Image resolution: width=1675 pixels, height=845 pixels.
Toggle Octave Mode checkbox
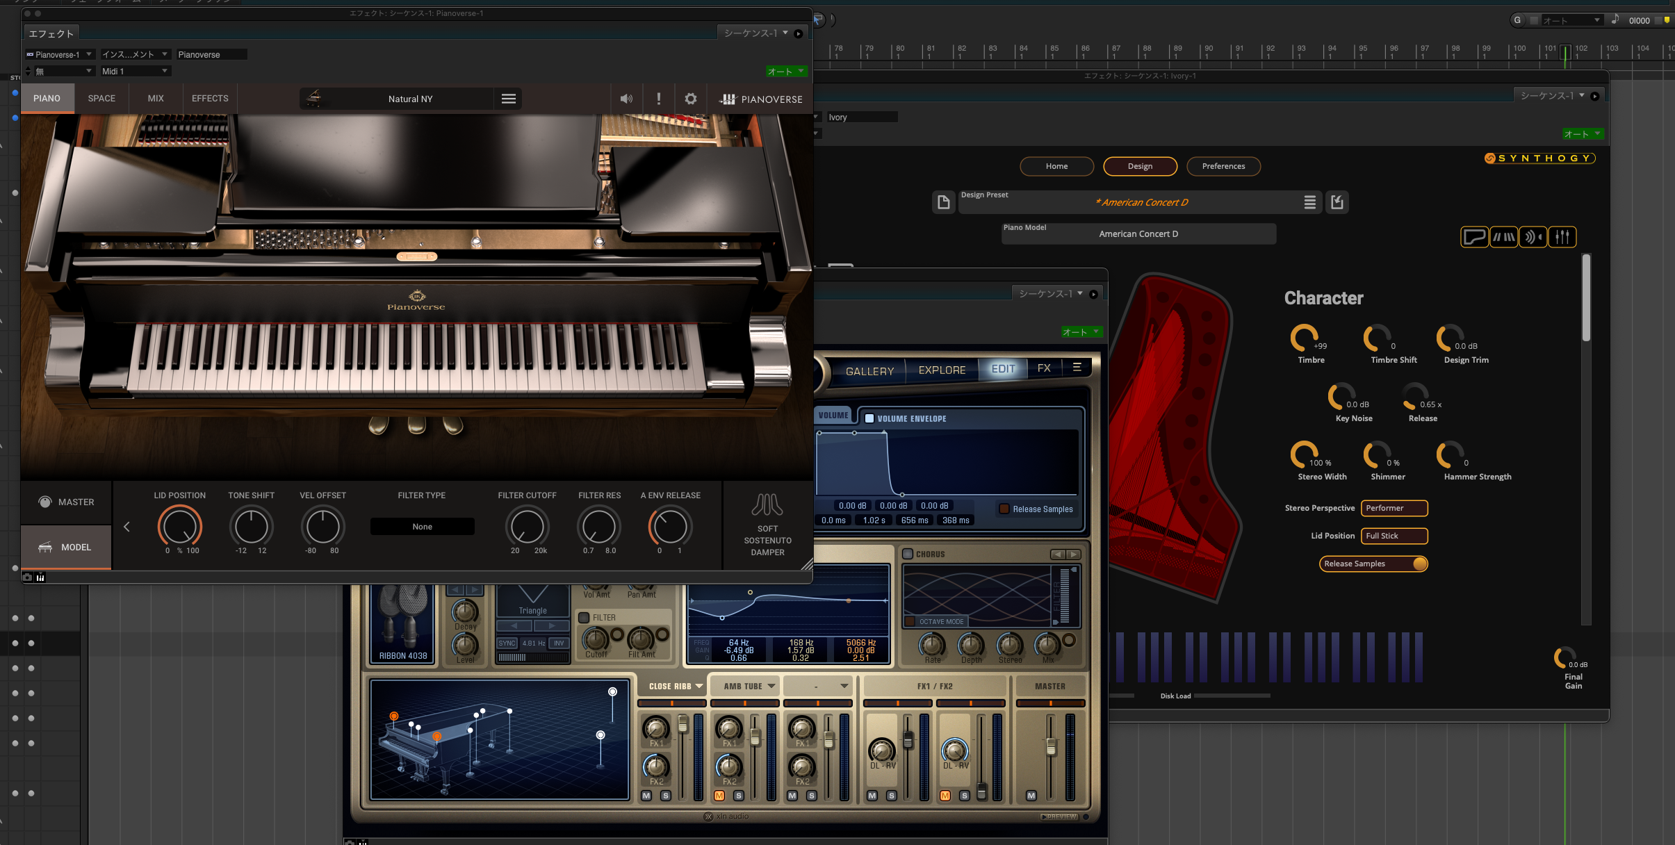coord(910,621)
